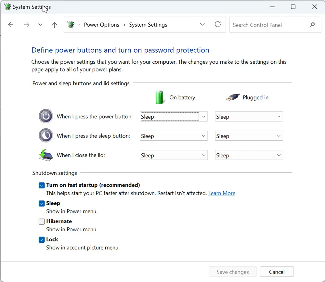Click the power button icon
This screenshot has width=325, height=282.
(45, 116)
